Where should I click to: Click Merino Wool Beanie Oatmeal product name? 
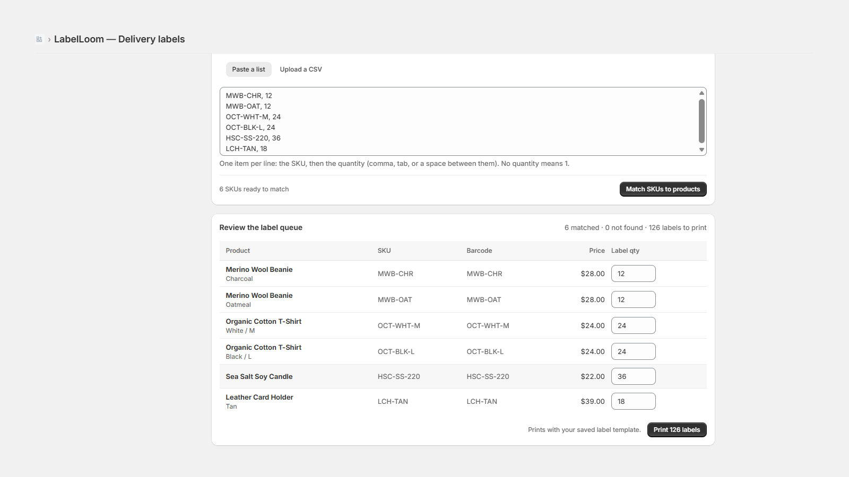259,295
